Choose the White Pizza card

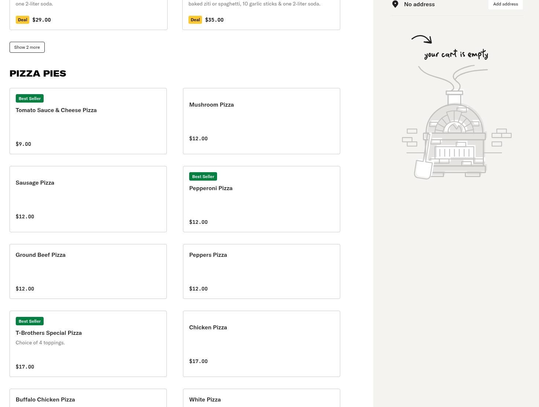261,399
